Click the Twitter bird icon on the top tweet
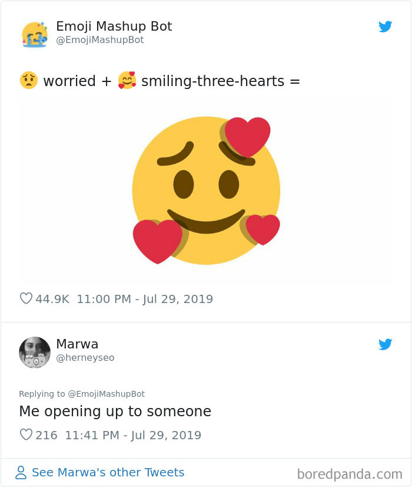 [x=386, y=27]
